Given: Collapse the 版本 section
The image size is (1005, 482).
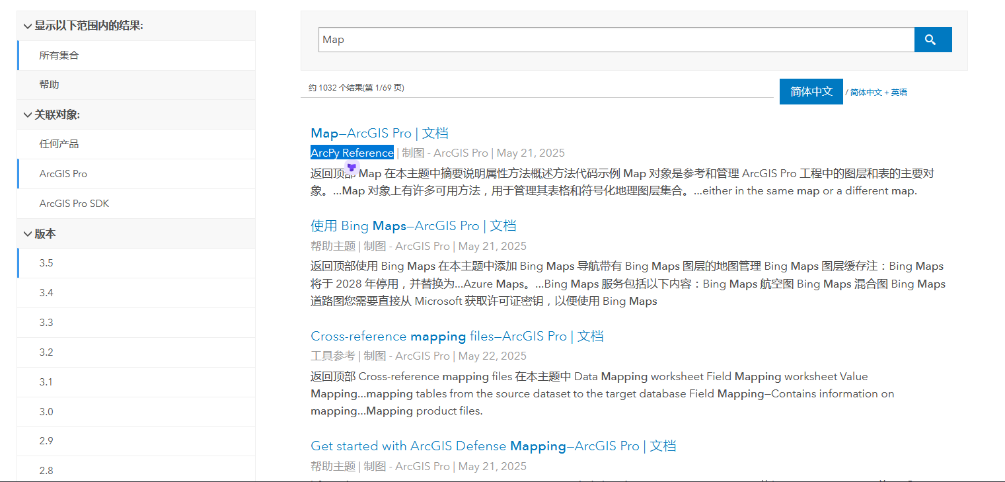Looking at the screenshot, I should (136, 233).
